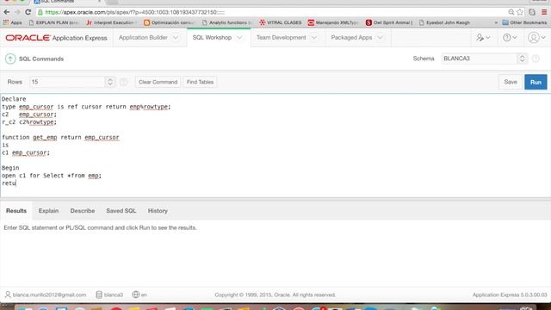
Task: Open the Application Builder tab
Action: click(143, 38)
